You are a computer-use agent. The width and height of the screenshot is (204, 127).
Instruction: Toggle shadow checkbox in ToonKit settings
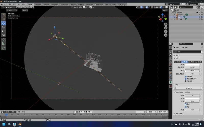click(186, 107)
